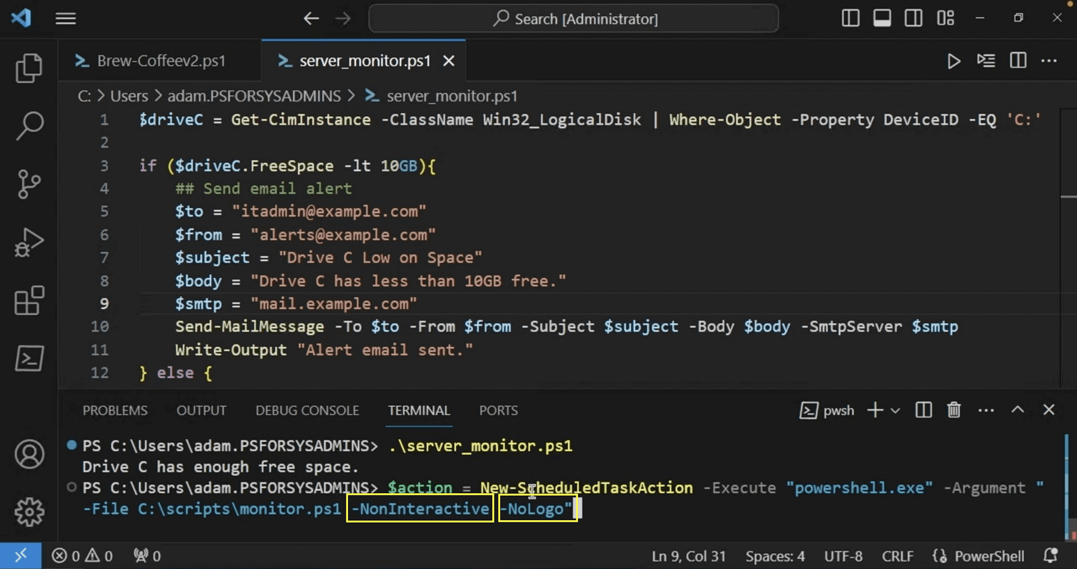This screenshot has width=1077, height=569.
Task: Click the Send-MailMessage command on line 10
Action: [x=249, y=327]
